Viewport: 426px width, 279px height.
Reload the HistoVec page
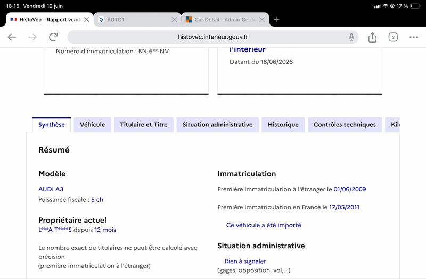(54, 37)
